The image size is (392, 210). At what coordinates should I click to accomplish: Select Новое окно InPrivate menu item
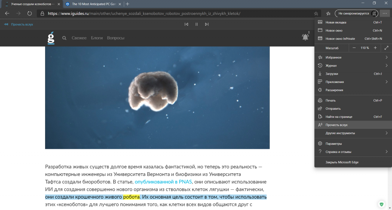tap(340, 39)
